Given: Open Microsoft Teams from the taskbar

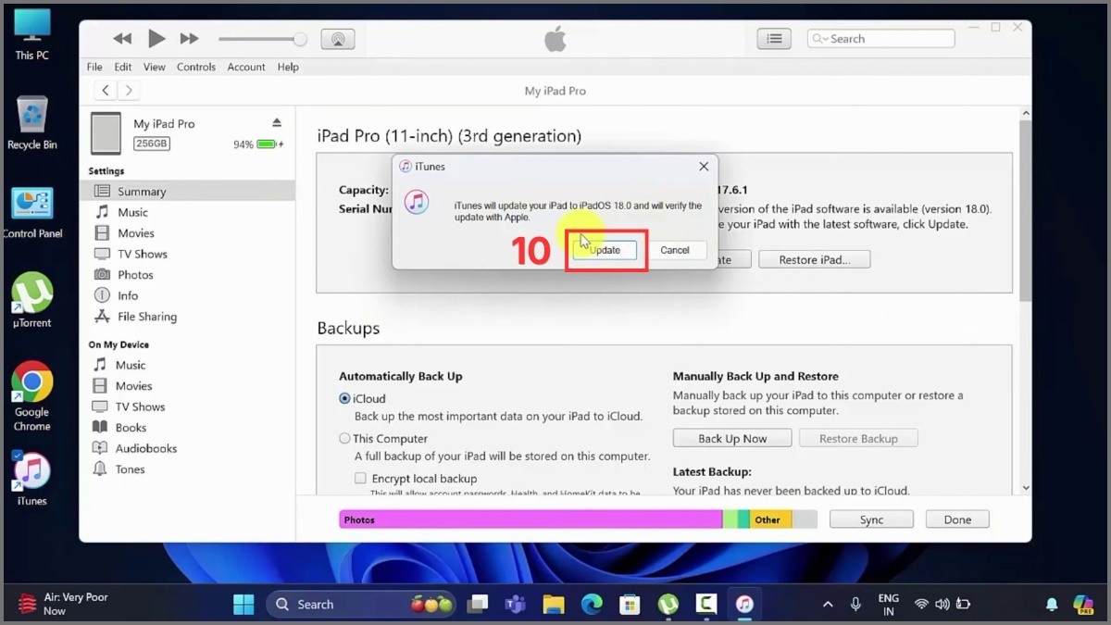Looking at the screenshot, I should [x=515, y=605].
